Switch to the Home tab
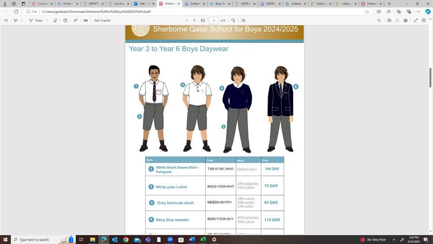This screenshot has height=244, width=433. click(x=65, y=4)
